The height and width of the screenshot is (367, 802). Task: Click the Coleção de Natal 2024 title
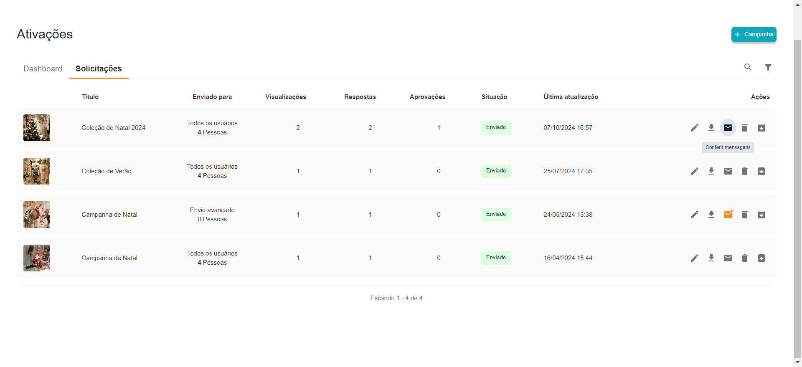pyautogui.click(x=113, y=128)
